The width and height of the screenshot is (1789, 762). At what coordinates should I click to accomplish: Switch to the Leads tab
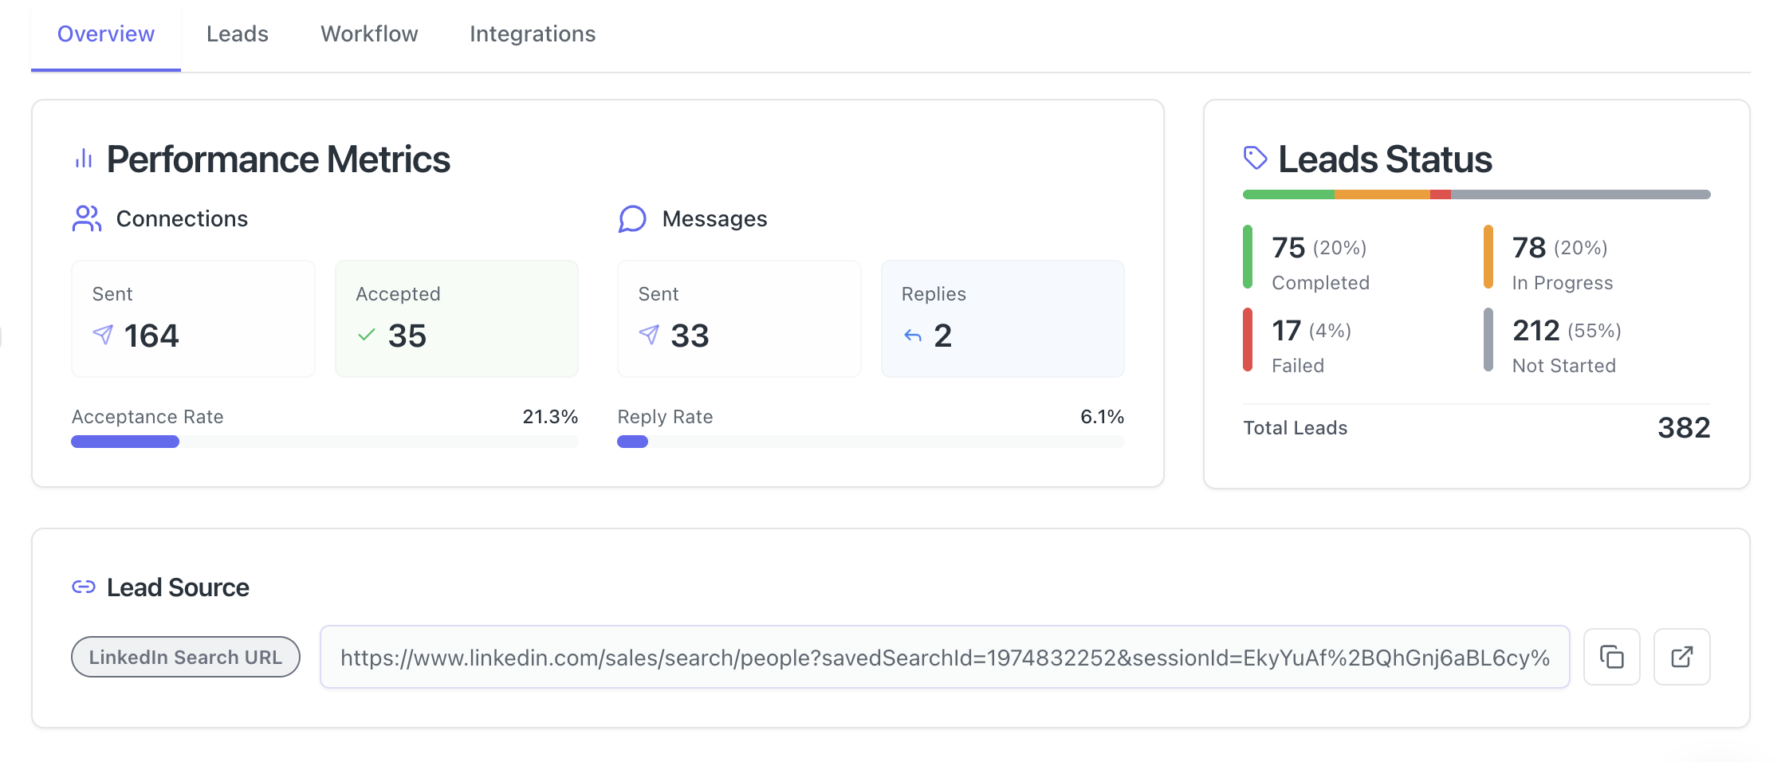237,34
